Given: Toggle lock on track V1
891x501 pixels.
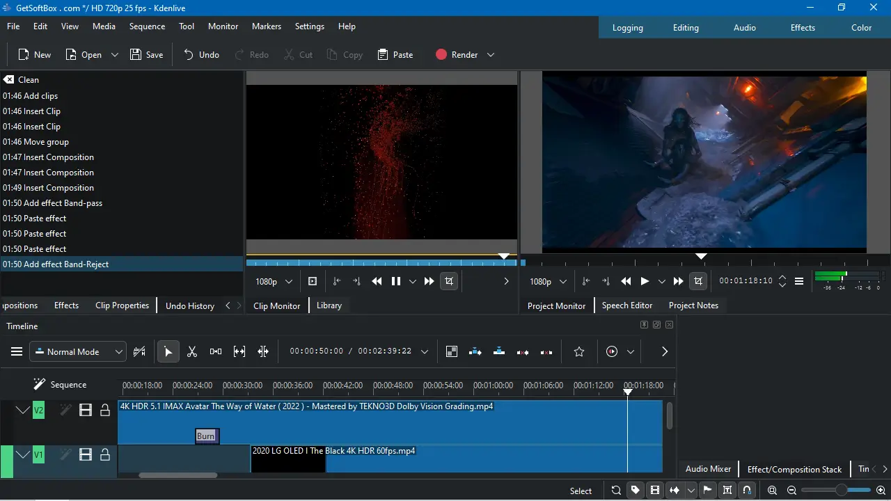Looking at the screenshot, I should point(105,454).
